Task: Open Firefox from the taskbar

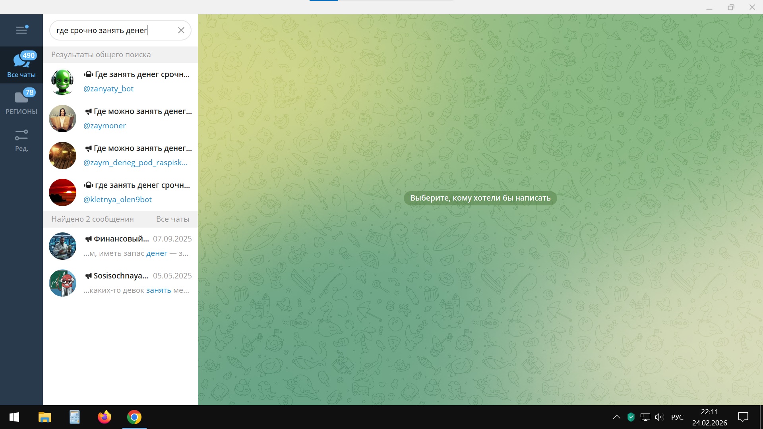Action: point(104,417)
